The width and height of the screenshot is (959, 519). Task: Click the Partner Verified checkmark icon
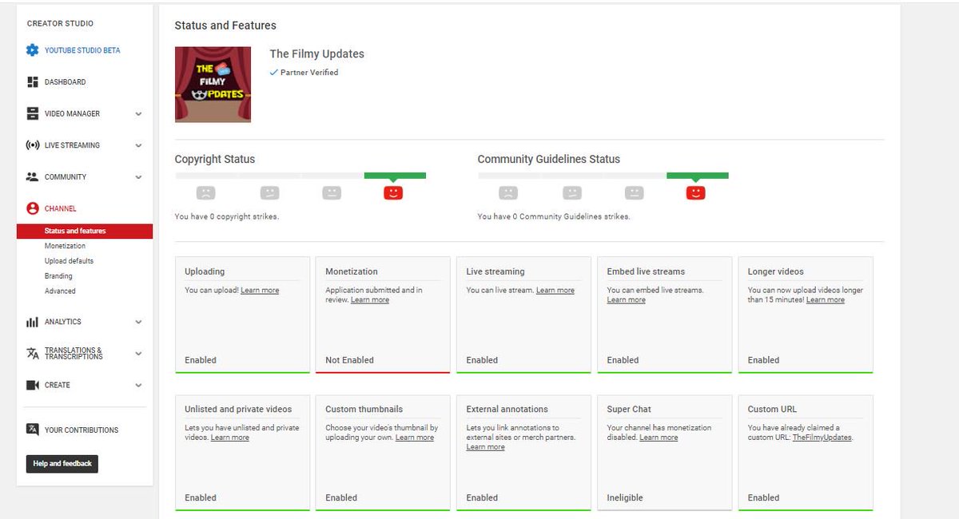point(274,72)
